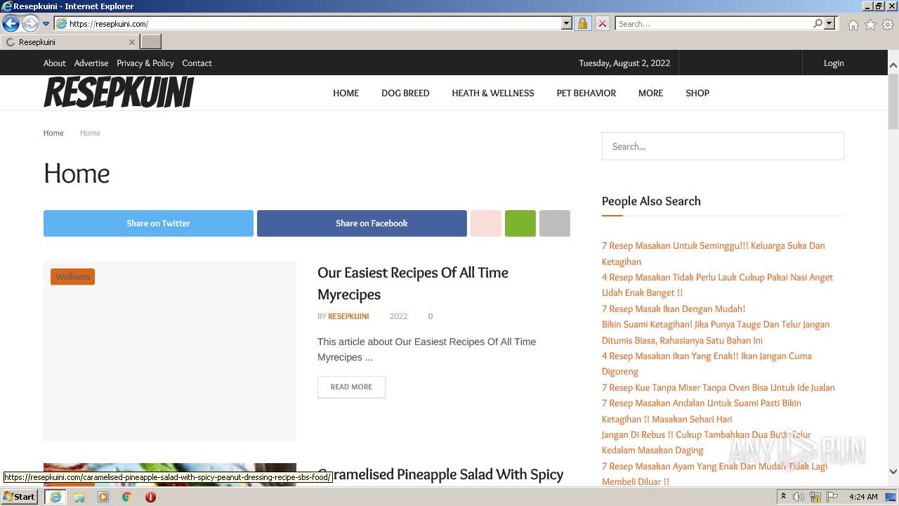Open 7 Resep Masakan Untuk Seminggu link
The width and height of the screenshot is (899, 506).
pyautogui.click(x=714, y=254)
